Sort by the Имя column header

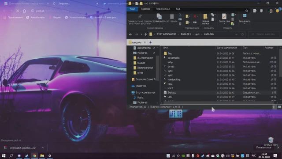tap(166, 48)
